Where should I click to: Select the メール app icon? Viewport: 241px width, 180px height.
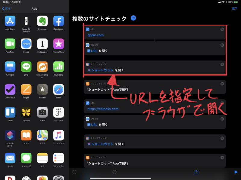10,158
